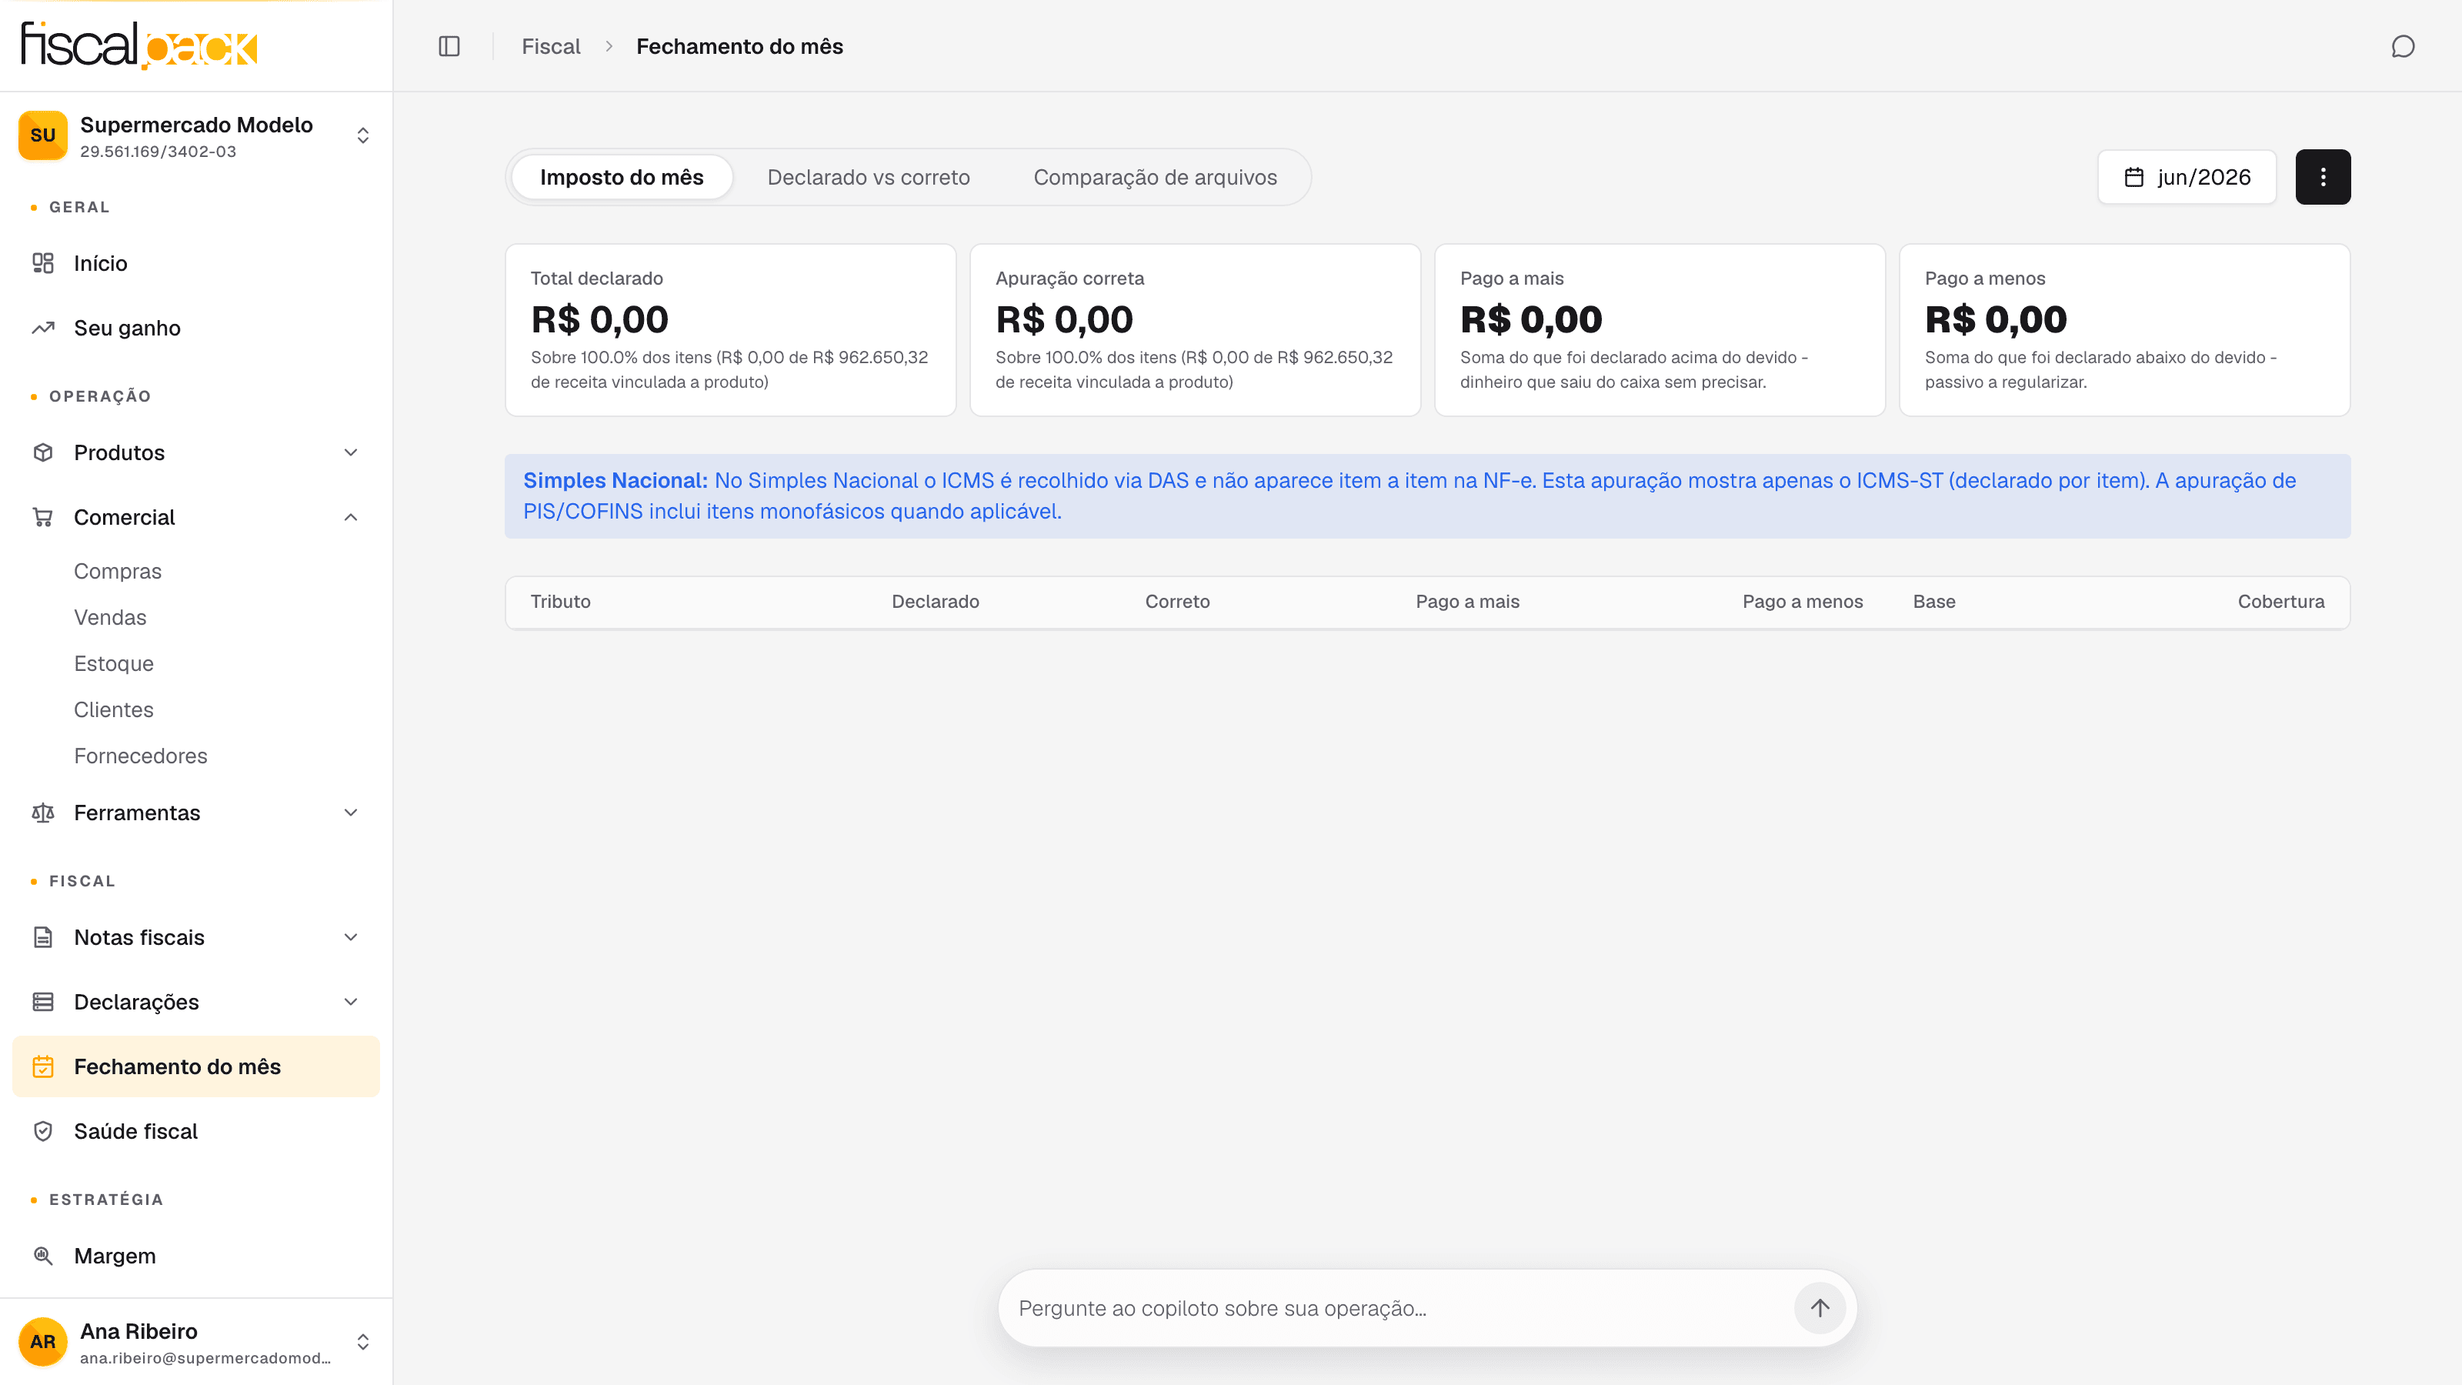2462x1385 pixels.
Task: Click the Correto column header
Action: [1176, 601]
